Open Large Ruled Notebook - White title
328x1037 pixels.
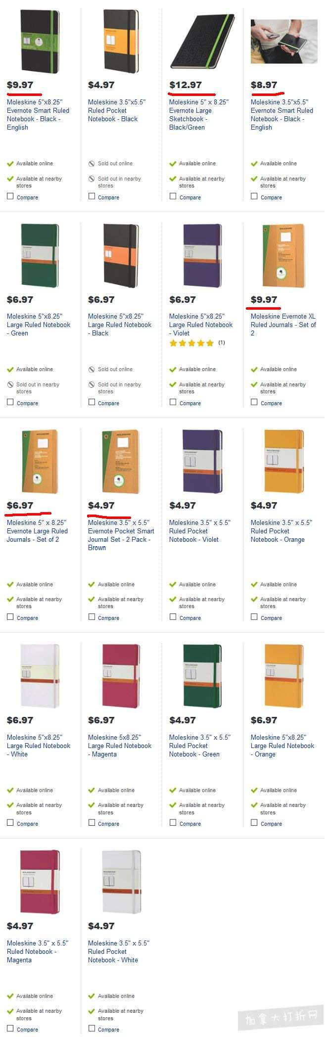[x=39, y=746]
